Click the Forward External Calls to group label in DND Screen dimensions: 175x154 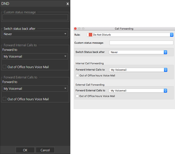21,77
